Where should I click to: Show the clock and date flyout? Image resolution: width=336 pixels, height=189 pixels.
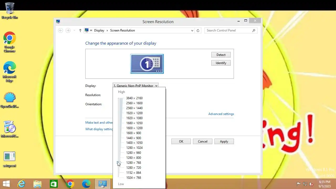coord(325,184)
